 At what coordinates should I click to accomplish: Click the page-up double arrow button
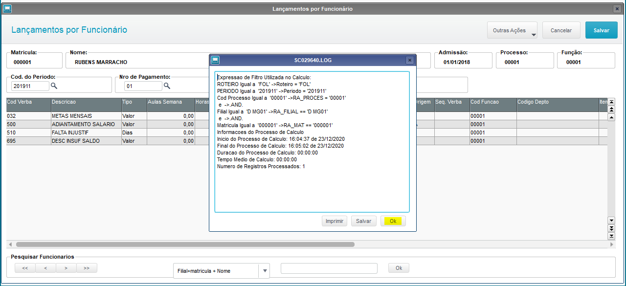click(611, 109)
